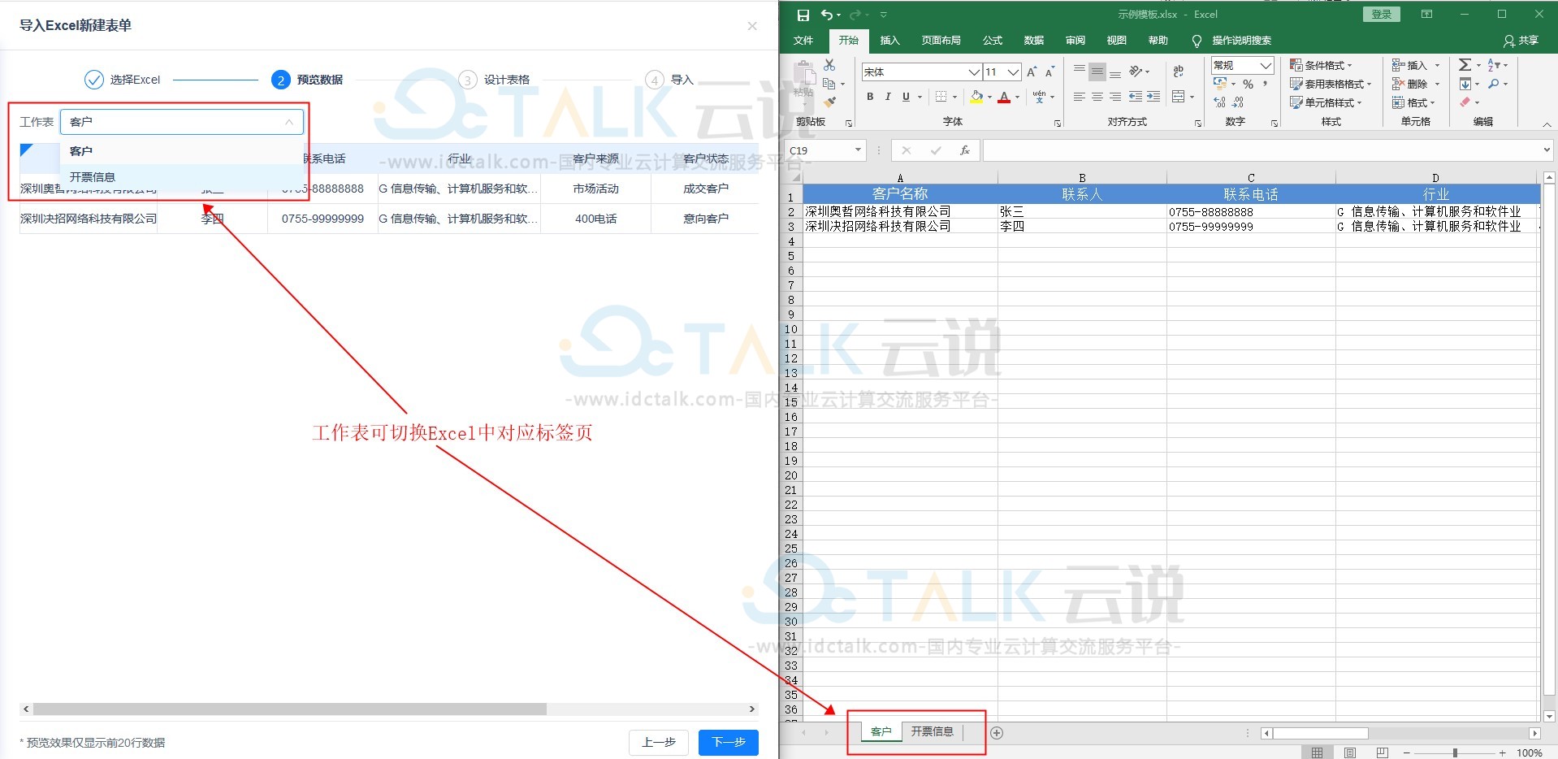Click the Clear eraser icon
The width and height of the screenshot is (1558, 759).
1465,102
